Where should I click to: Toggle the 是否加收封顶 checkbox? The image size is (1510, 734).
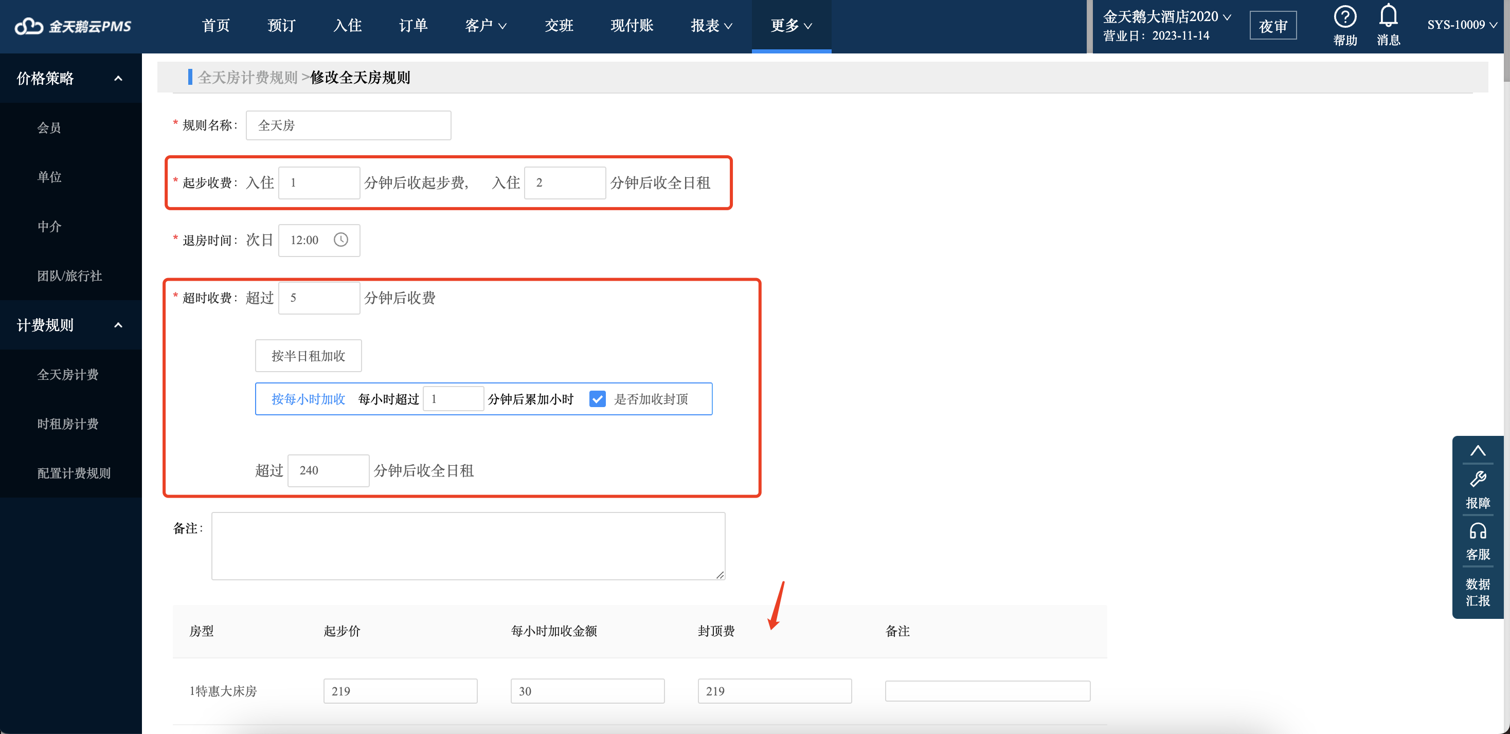597,399
